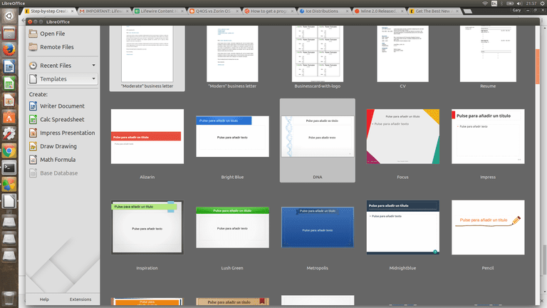Select the Impress presentation template
Viewport: 547px width, 308px height.
[x=488, y=140]
